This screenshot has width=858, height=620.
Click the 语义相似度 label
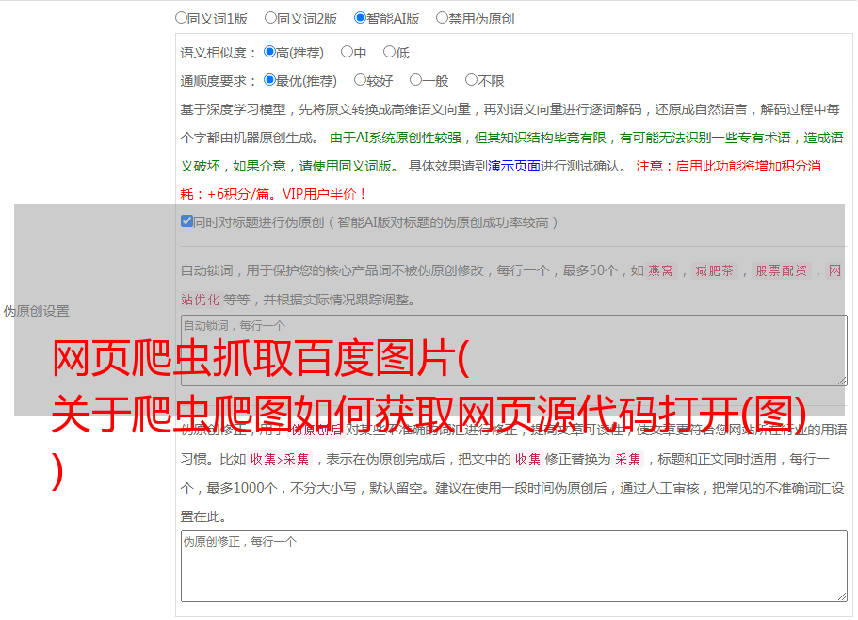pos(219,53)
